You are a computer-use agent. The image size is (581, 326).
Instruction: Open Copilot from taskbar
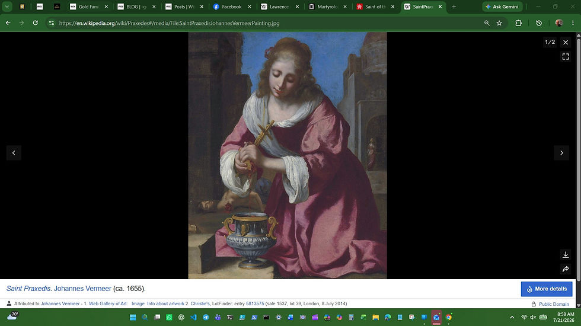coord(339,317)
